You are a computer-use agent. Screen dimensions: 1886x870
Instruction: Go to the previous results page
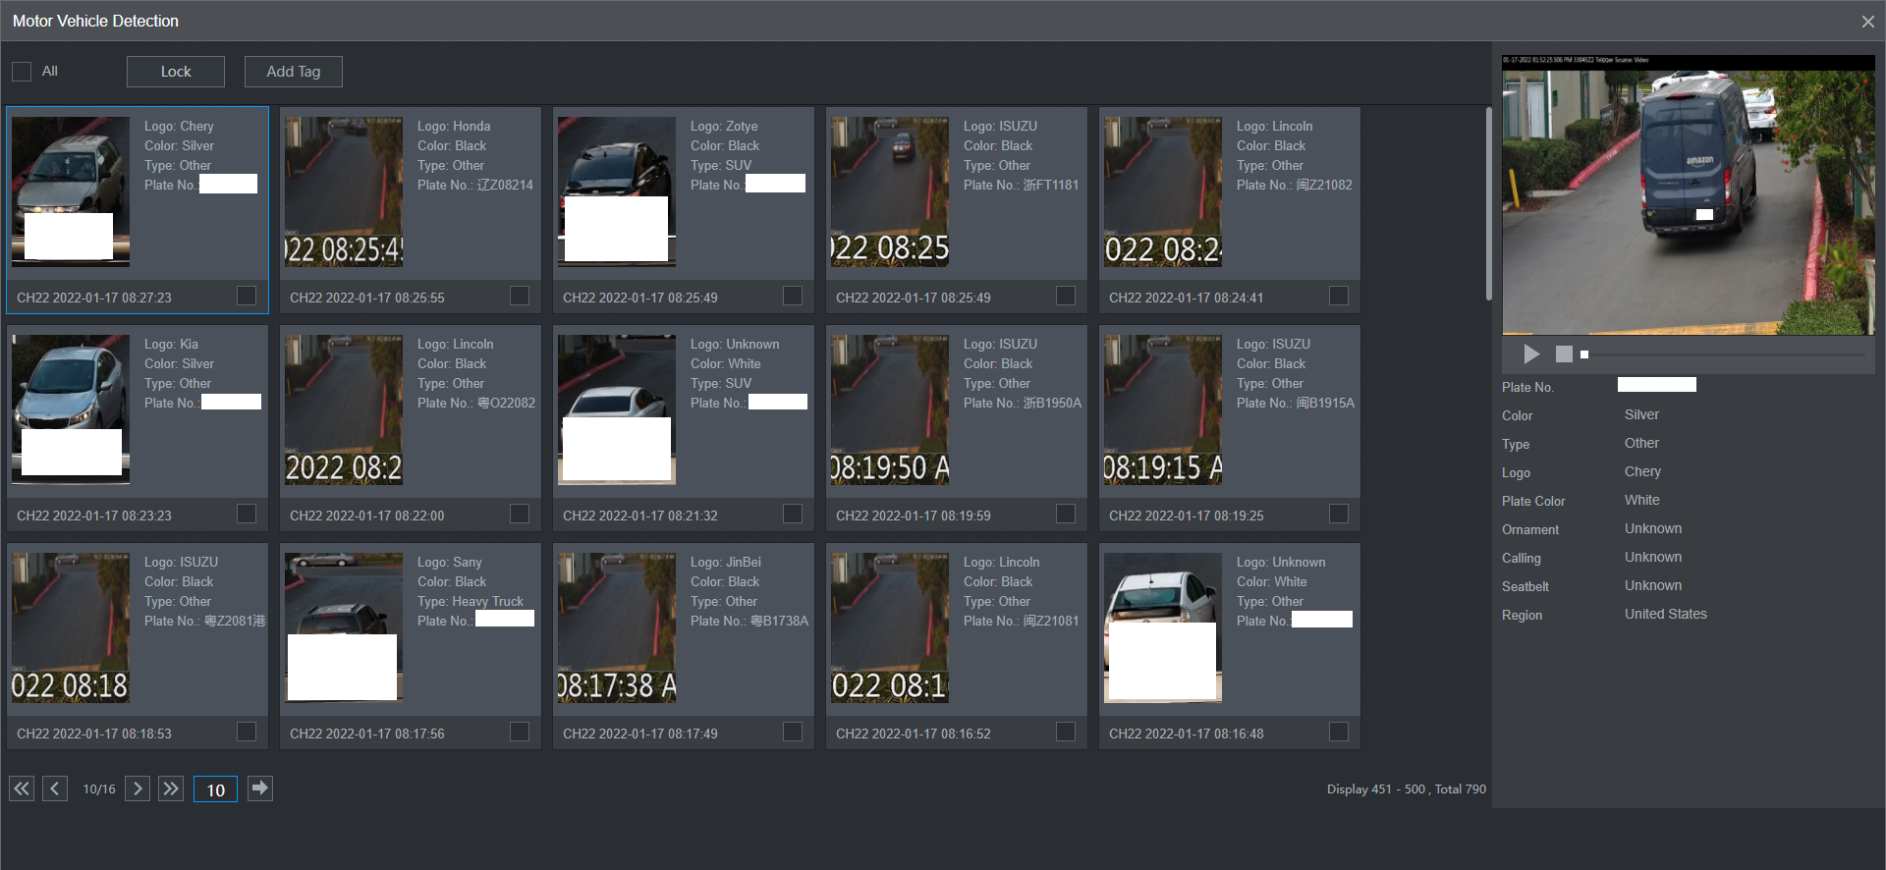tap(55, 788)
